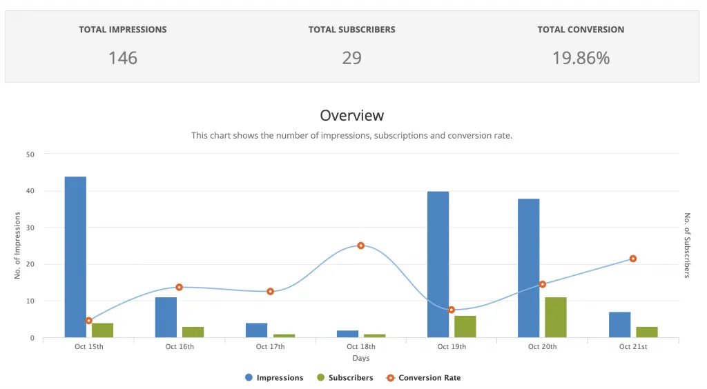Click the TOTAL SUBSCRIBERS heading
This screenshot has width=707, height=389.
tap(351, 30)
